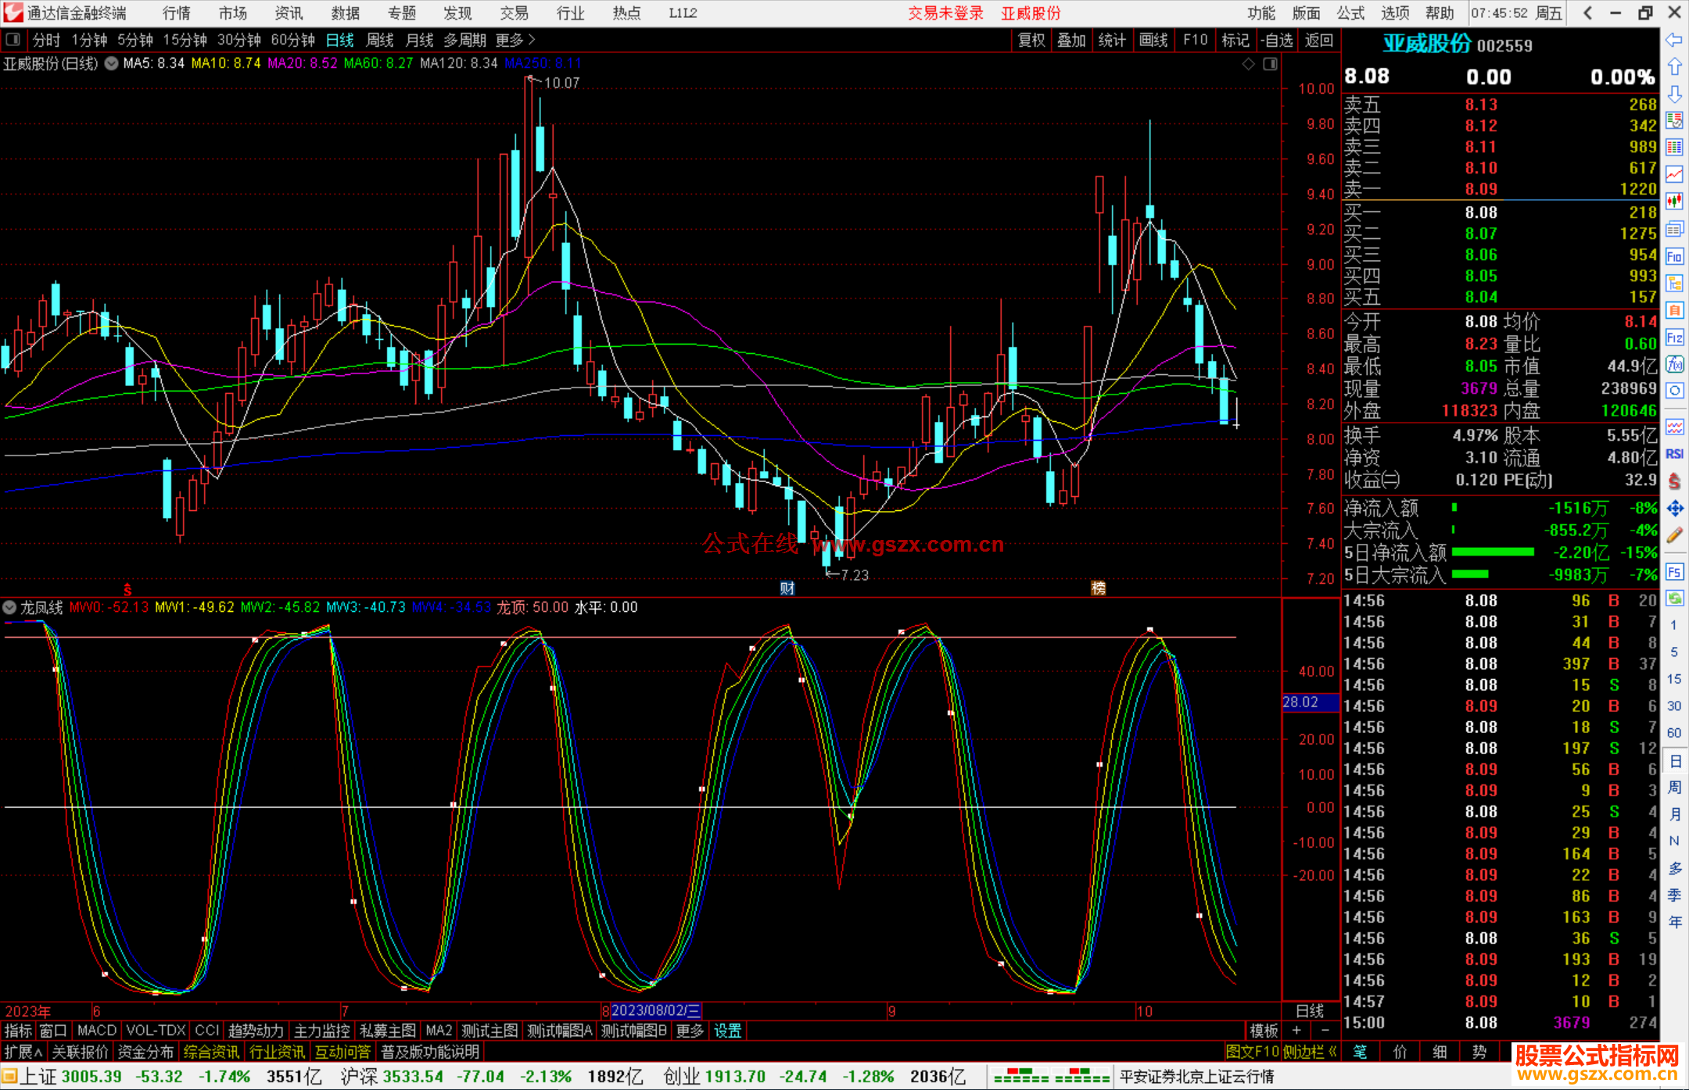Viewport: 1689px width, 1090px height.
Task: Switch to the MACD indicator tab
Action: pos(97,1031)
